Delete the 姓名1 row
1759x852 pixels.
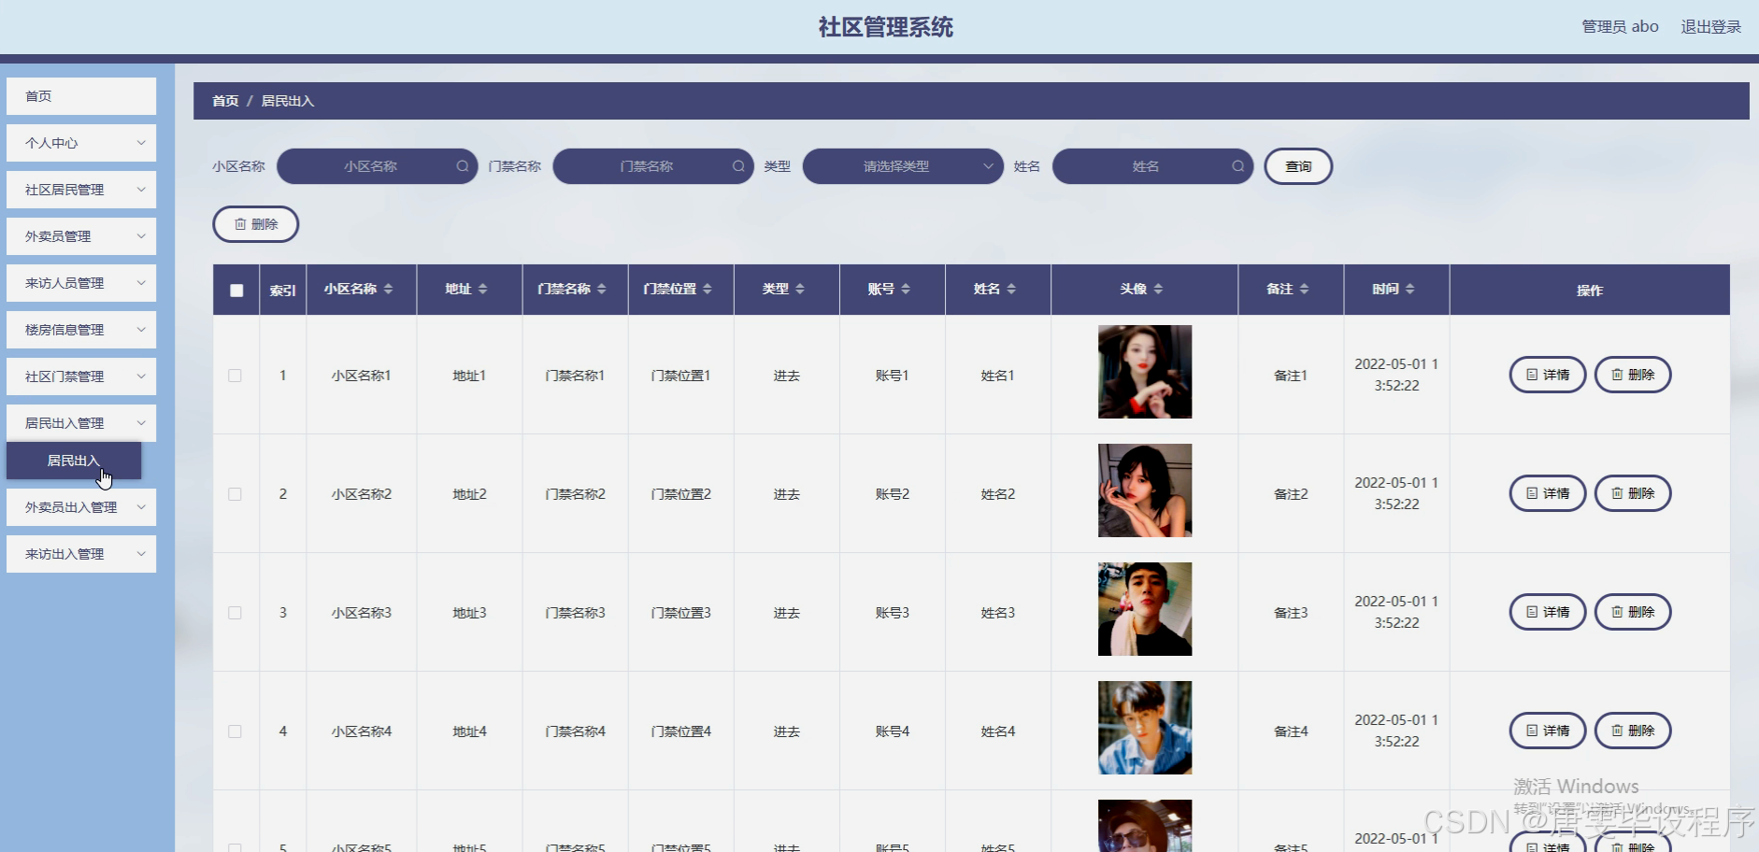[1633, 375]
